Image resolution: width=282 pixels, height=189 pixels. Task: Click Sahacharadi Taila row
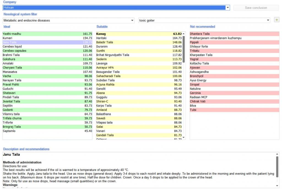coord(139,76)
